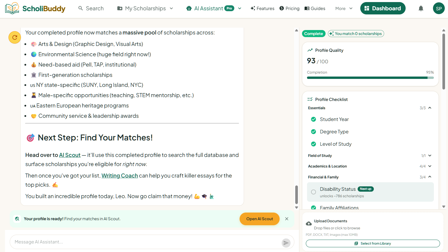The image size is (448, 252).
Task: Click You match 0 scholarships badge
Action: click(356, 34)
